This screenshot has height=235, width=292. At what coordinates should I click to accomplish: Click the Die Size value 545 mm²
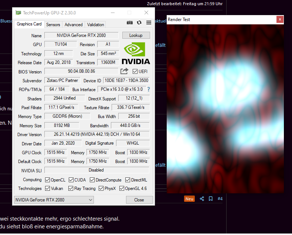pyautogui.click(x=108, y=53)
